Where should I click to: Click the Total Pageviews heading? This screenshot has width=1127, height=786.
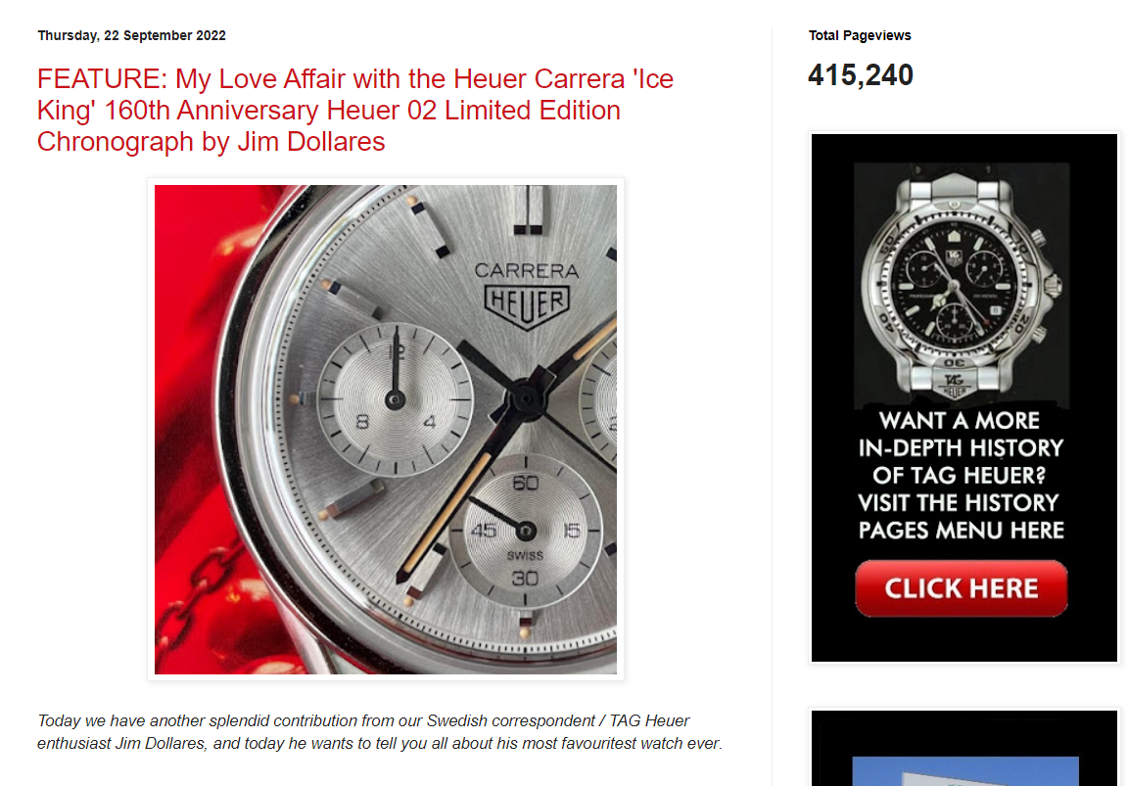pyautogui.click(x=860, y=35)
